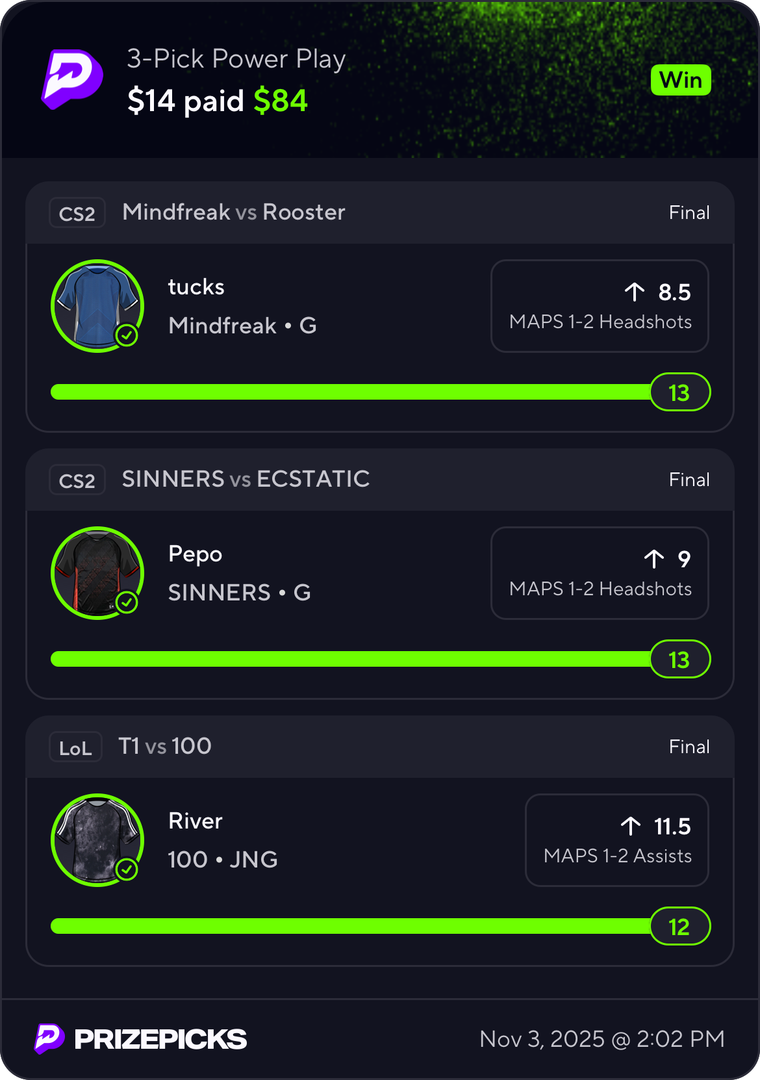Click the up arrow beside 8.5 Headshots
Viewport: 760px width, 1080px height.
click(635, 292)
